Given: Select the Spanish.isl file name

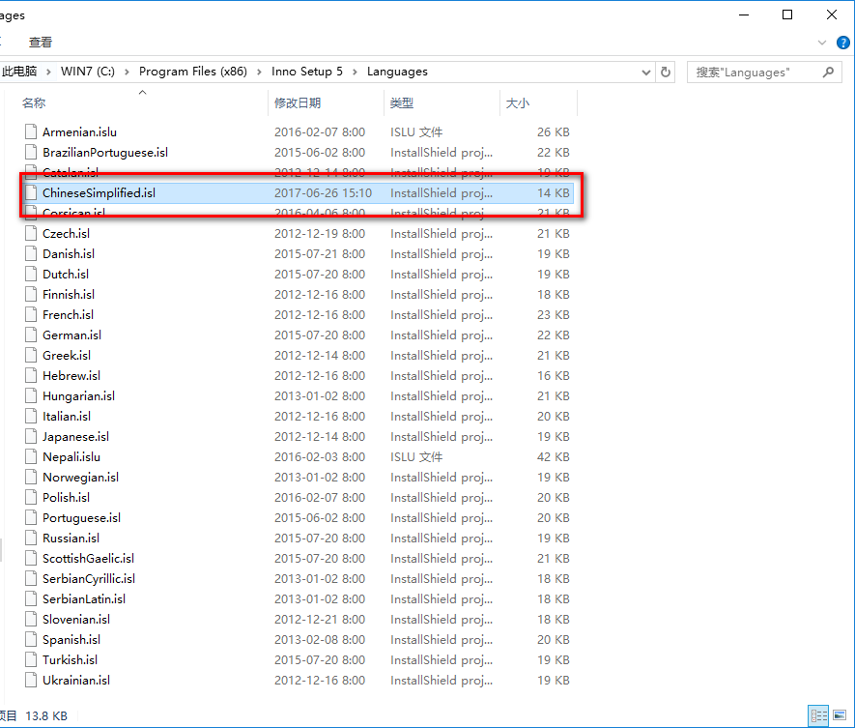Looking at the screenshot, I should coord(71,640).
